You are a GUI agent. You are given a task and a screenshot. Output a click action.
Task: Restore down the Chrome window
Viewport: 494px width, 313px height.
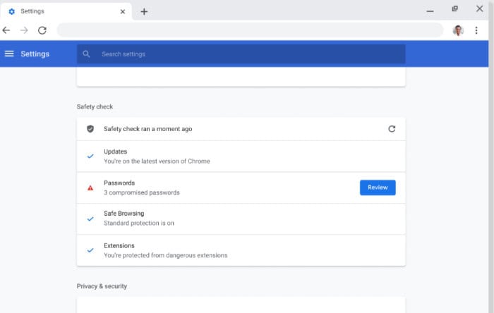(454, 8)
